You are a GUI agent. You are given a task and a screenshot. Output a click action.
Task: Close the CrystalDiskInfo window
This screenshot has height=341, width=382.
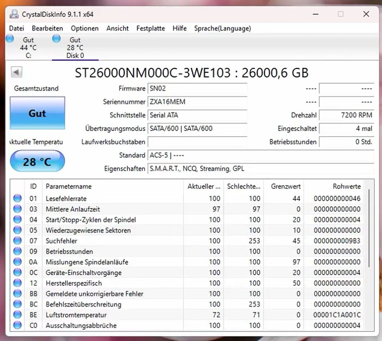(366, 14)
